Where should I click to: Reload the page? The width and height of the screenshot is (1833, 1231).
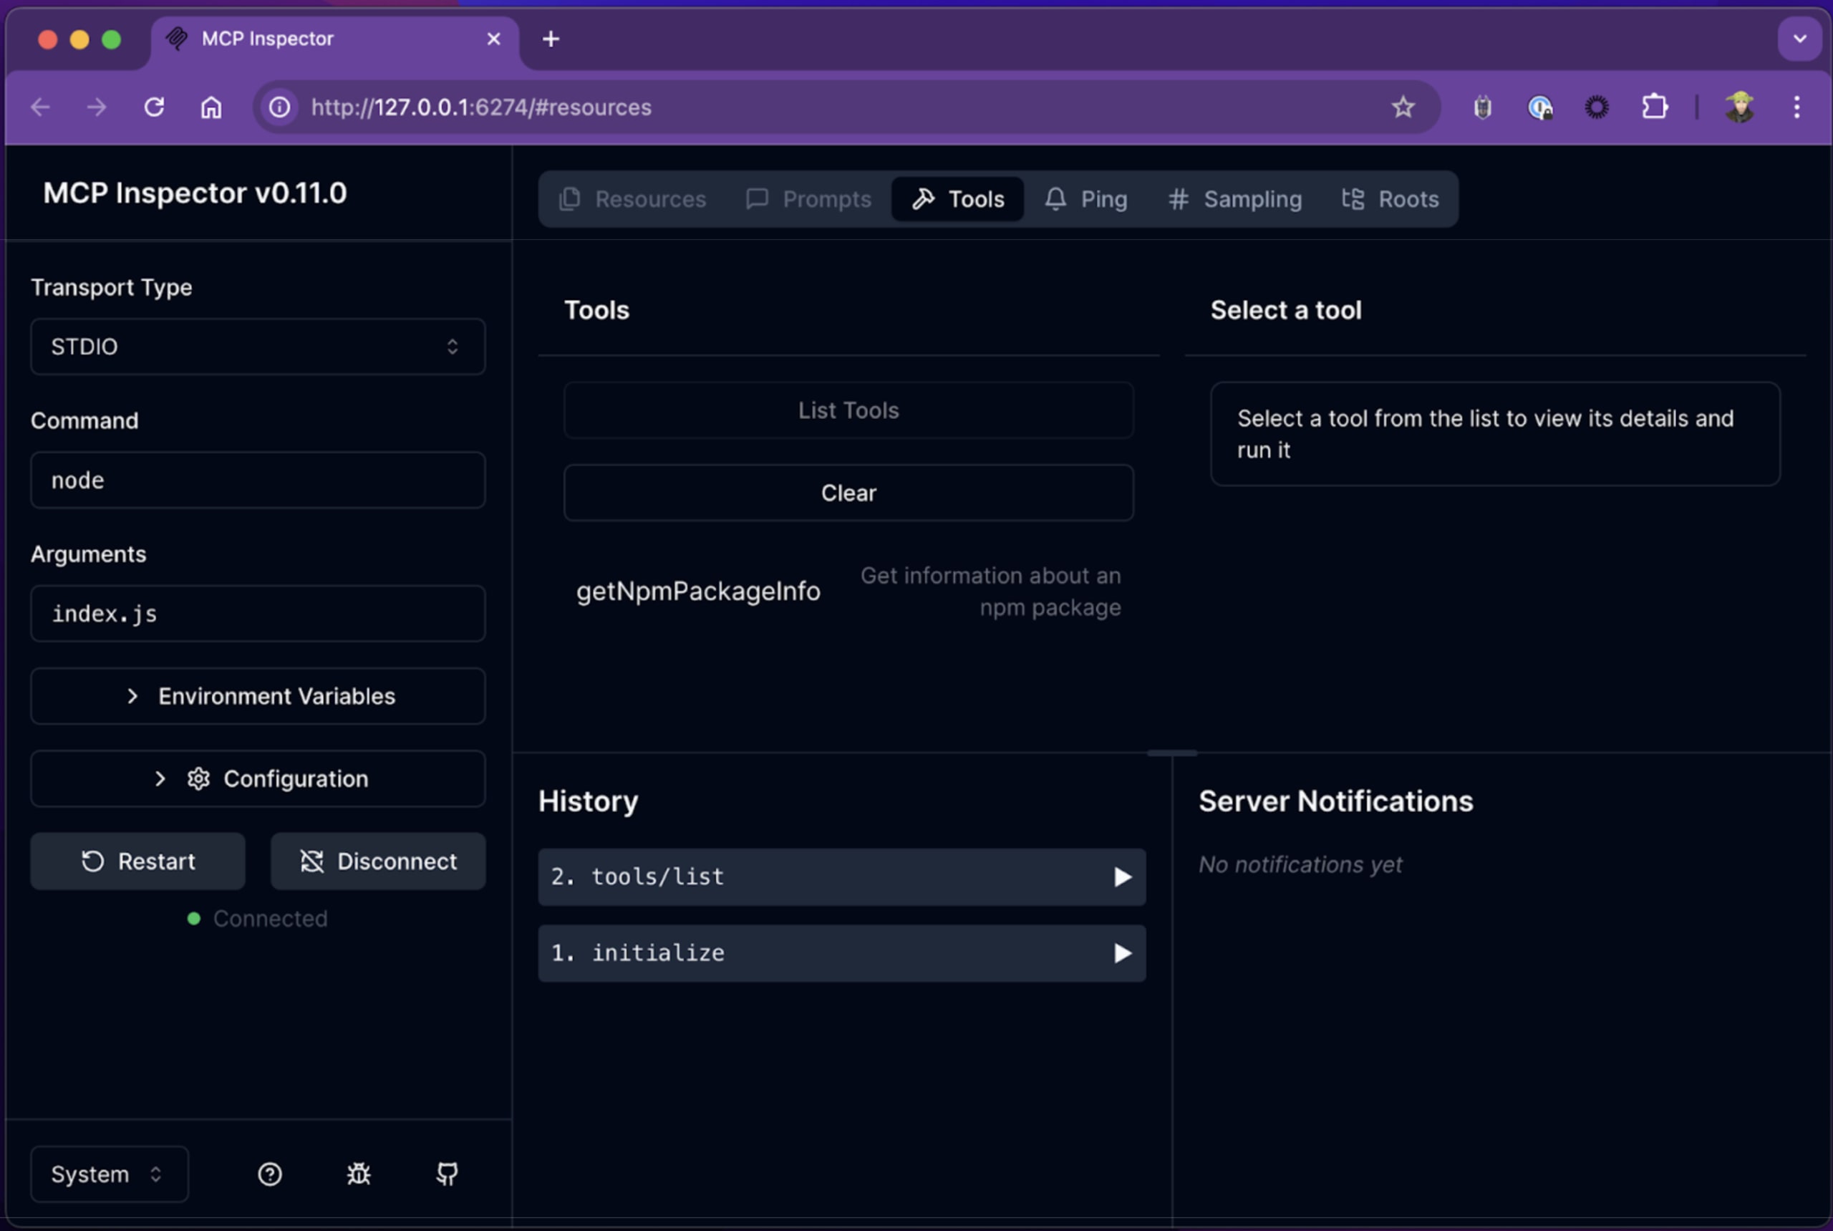click(155, 107)
